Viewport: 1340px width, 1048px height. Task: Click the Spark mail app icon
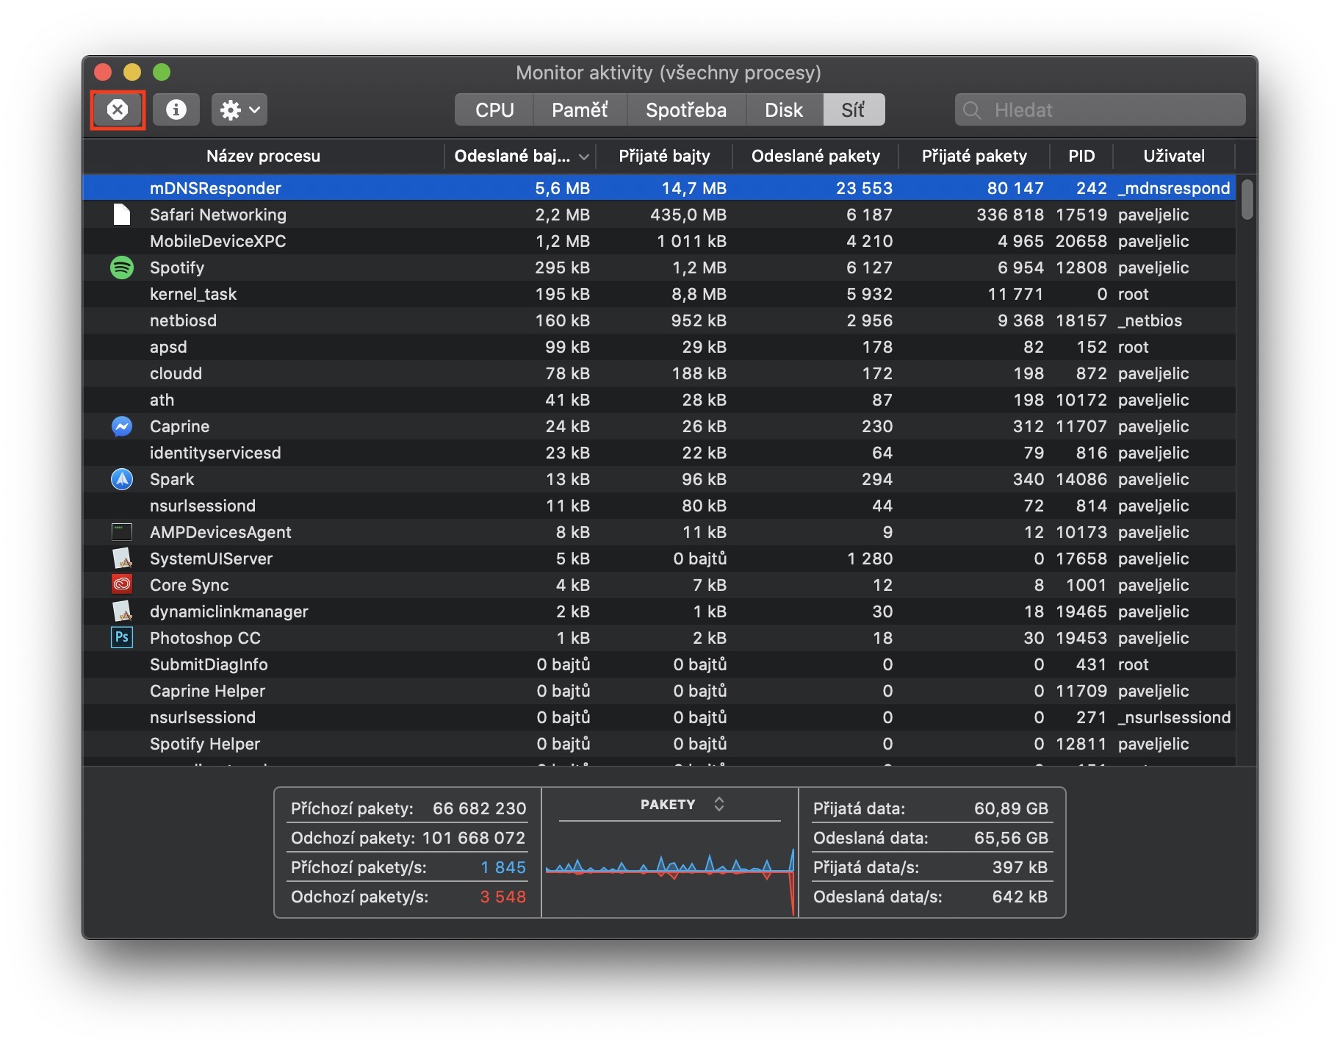[x=122, y=479]
